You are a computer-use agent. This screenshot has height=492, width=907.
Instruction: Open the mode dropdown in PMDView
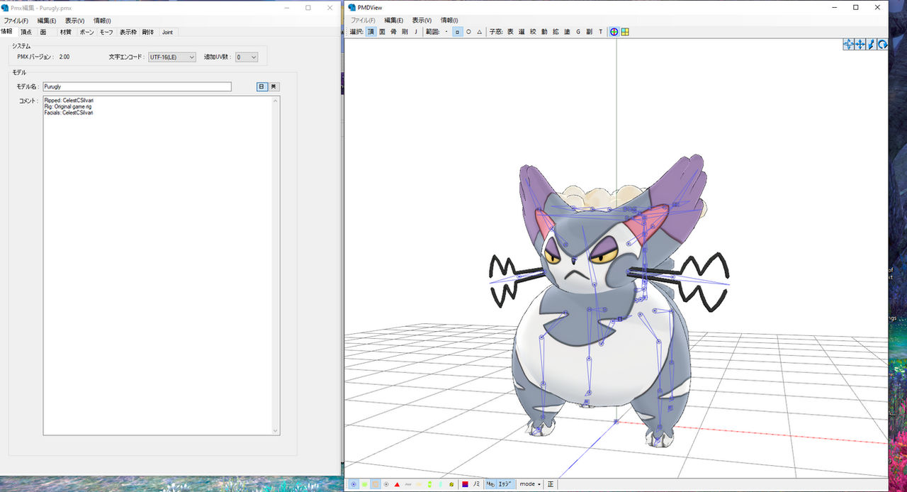[530, 484]
